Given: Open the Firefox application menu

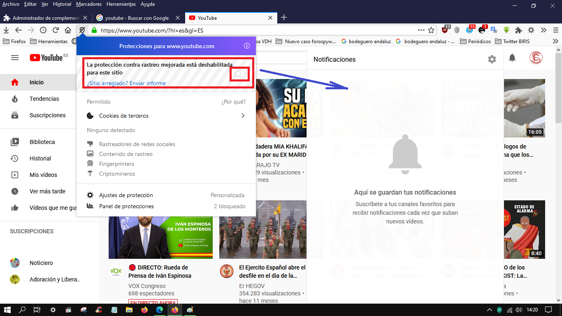Looking at the screenshot, I should [x=555, y=30].
